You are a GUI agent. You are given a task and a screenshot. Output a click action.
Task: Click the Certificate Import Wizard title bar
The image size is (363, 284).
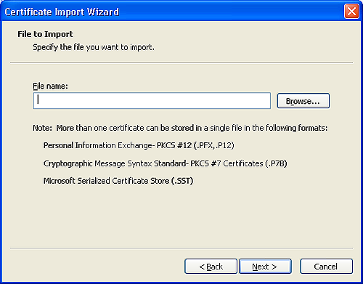169,12
